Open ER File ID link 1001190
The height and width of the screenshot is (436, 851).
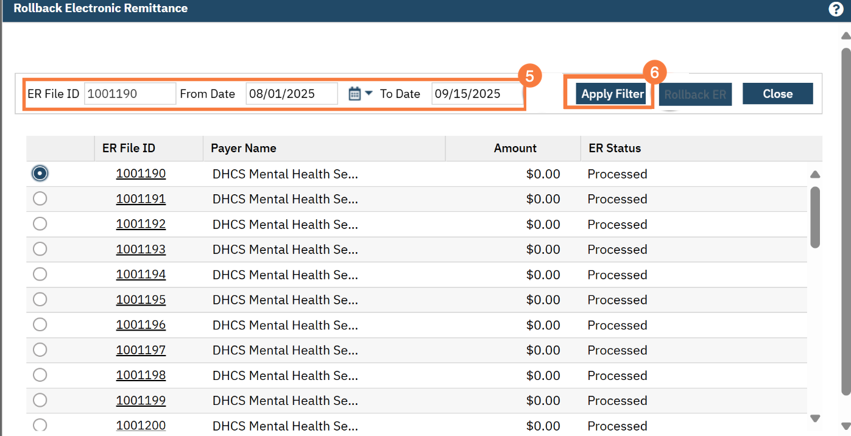(141, 174)
